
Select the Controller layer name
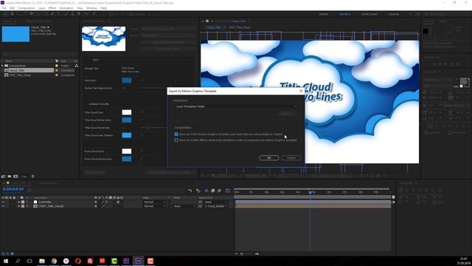45,202
